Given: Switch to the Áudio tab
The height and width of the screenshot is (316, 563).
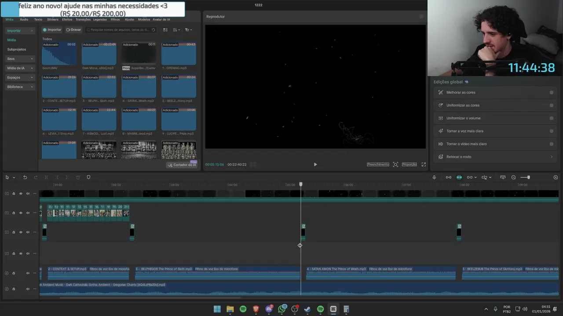Looking at the screenshot, I should click(24, 19).
